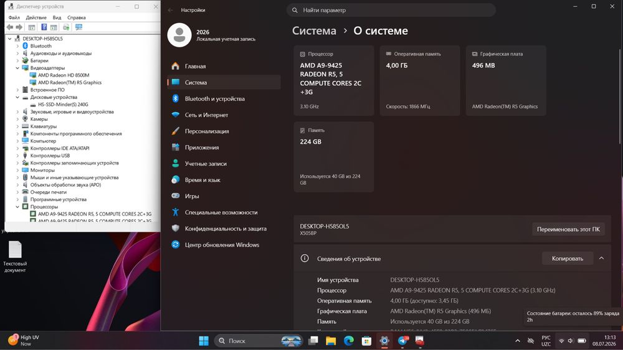This screenshot has width=623, height=350.
Task: Click the Back arrow in Device Manager toolbar
Action: pyautogui.click(x=10, y=27)
